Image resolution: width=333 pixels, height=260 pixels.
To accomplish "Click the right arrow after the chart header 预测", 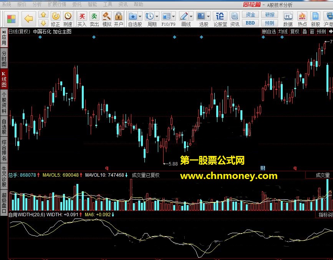I will pyautogui.click(x=330, y=31).
